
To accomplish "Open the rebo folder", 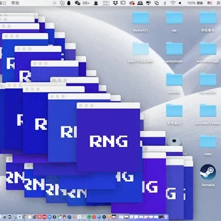I will (208, 141).
